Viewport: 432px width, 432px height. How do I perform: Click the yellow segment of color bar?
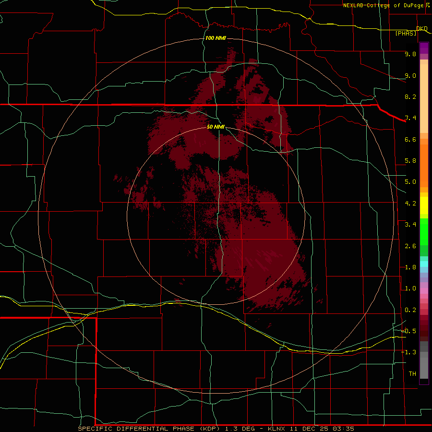[x=424, y=205]
